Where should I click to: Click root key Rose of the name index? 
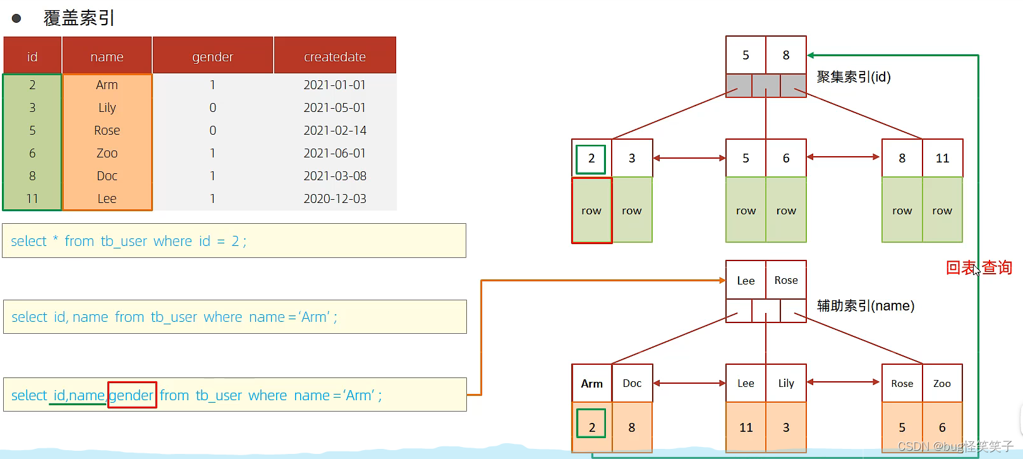point(786,280)
